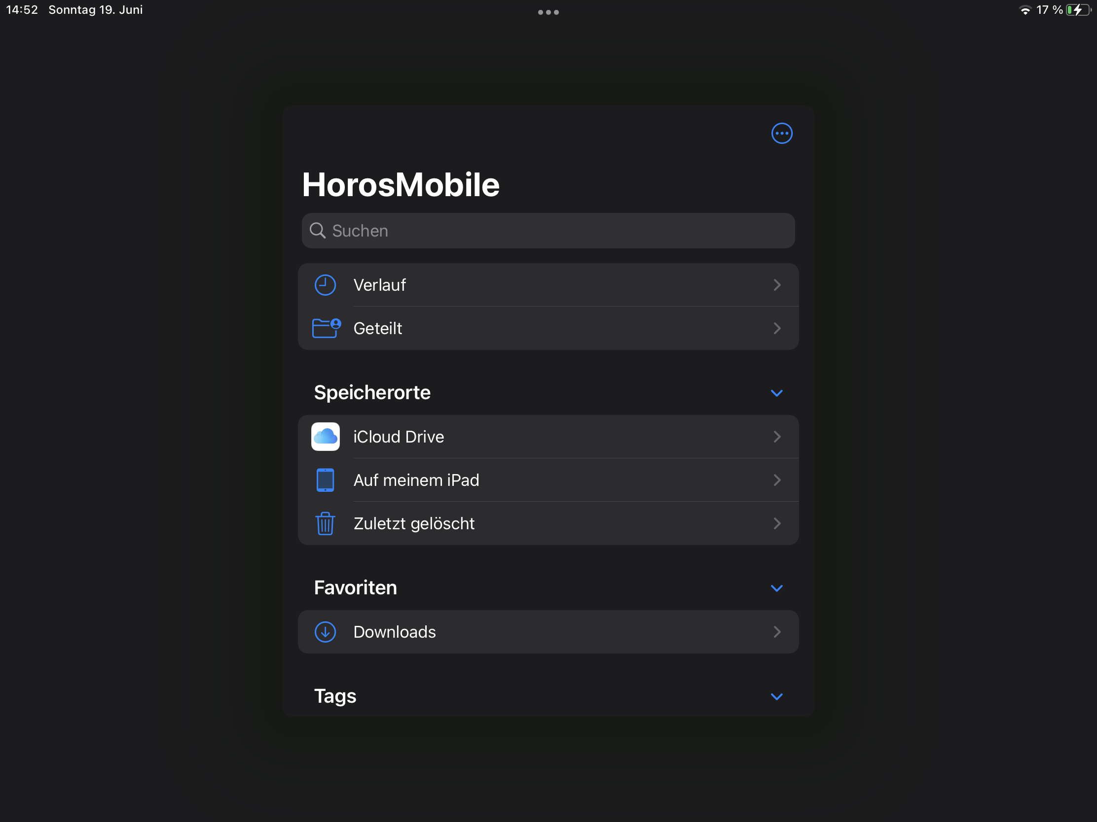Tap the Tags section header
Viewport: 1097px width, 822px height.
tap(335, 696)
